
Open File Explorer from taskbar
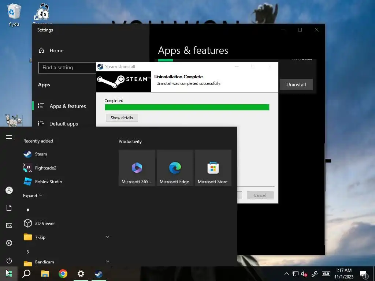point(45,274)
